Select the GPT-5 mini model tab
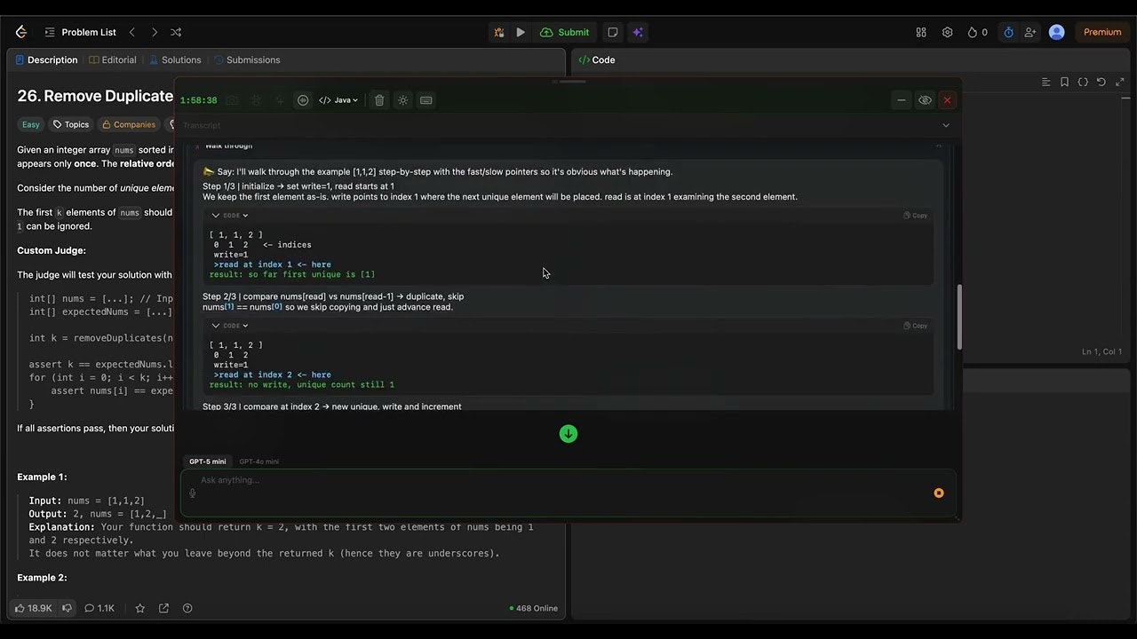This screenshot has height=639, width=1137. click(x=207, y=461)
